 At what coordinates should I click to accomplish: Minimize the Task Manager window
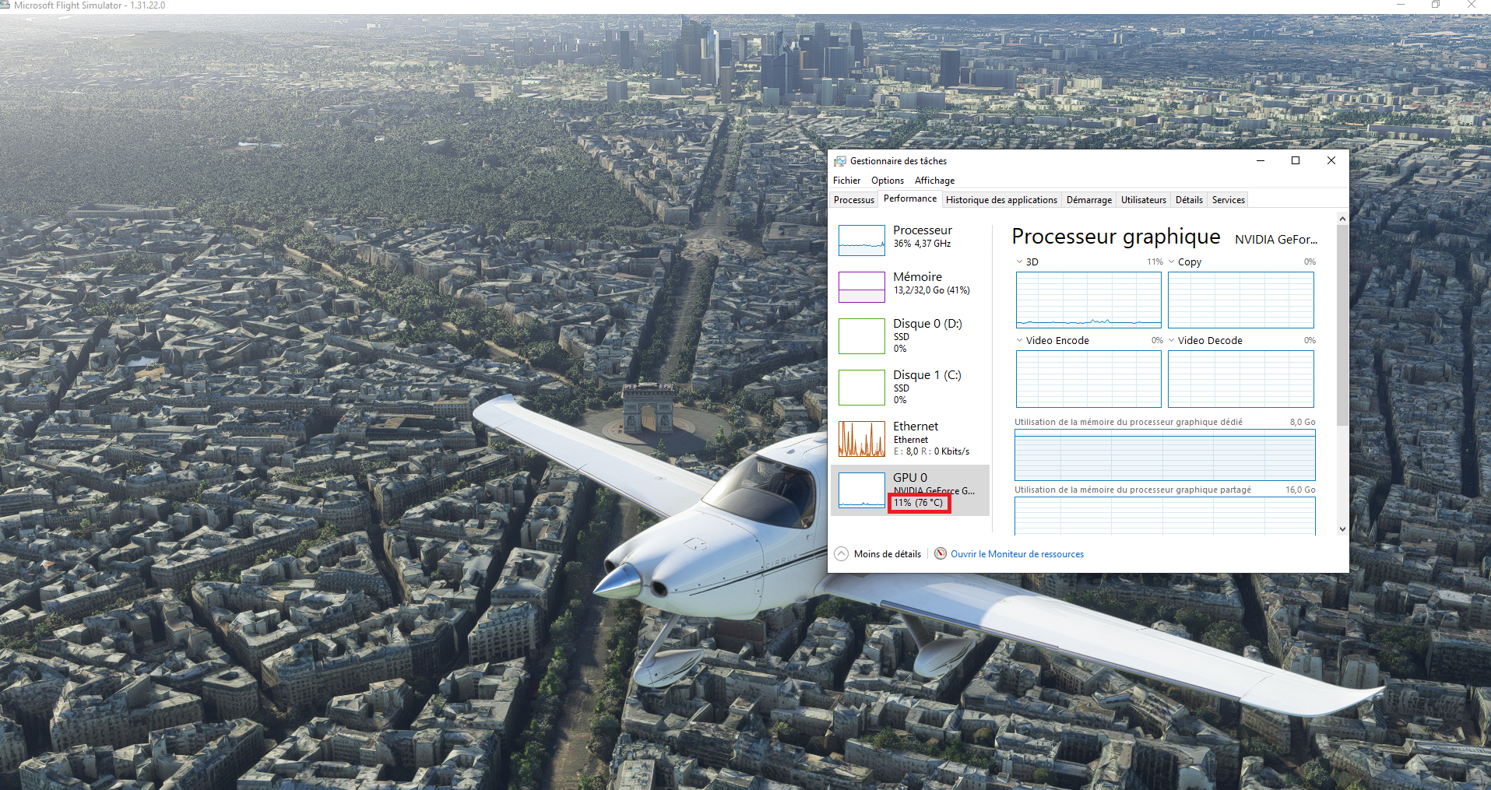pyautogui.click(x=1260, y=160)
